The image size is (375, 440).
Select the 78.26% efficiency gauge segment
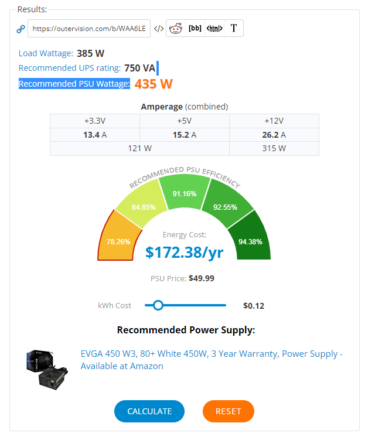pos(119,238)
